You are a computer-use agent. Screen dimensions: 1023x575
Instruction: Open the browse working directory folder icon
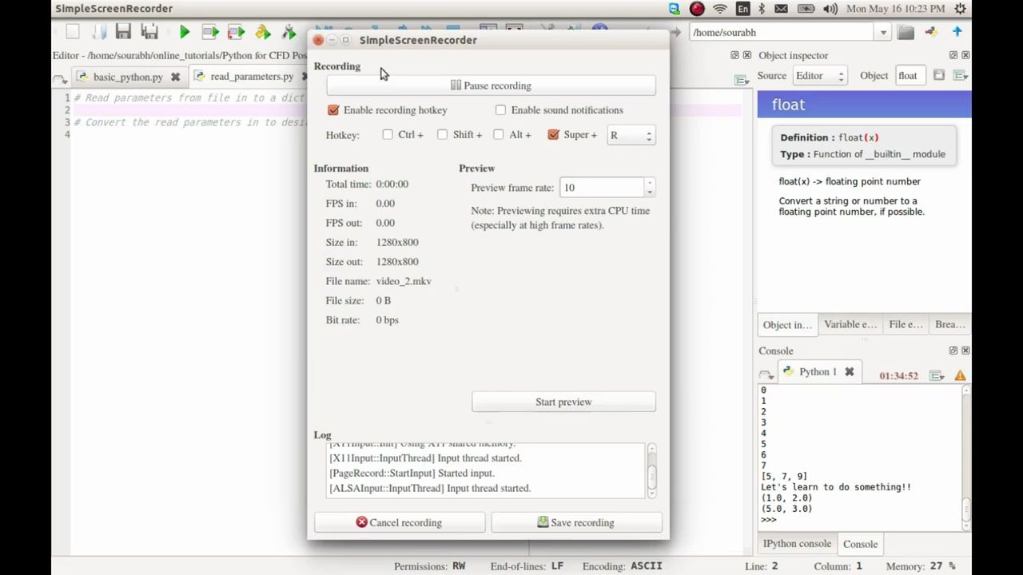pyautogui.click(x=906, y=32)
